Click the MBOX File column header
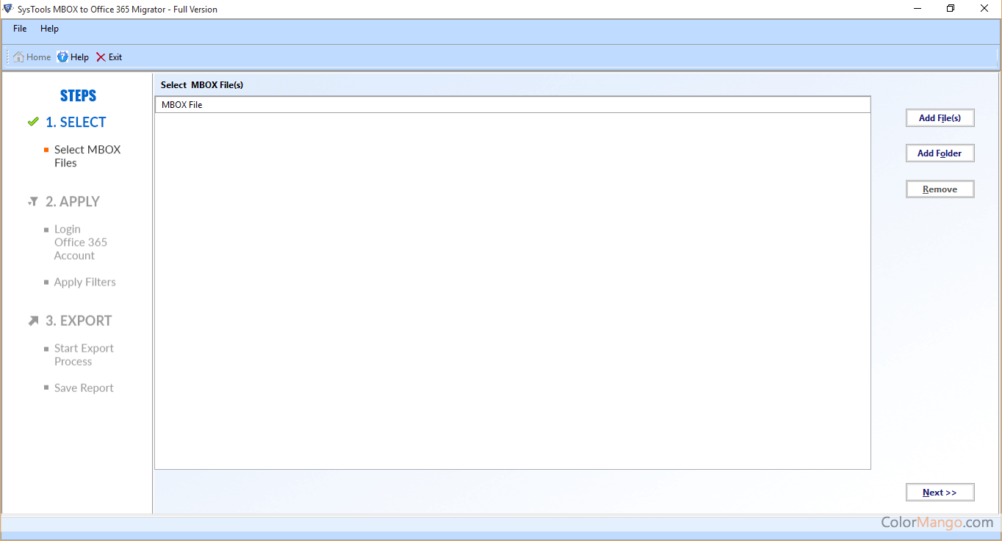 [512, 104]
